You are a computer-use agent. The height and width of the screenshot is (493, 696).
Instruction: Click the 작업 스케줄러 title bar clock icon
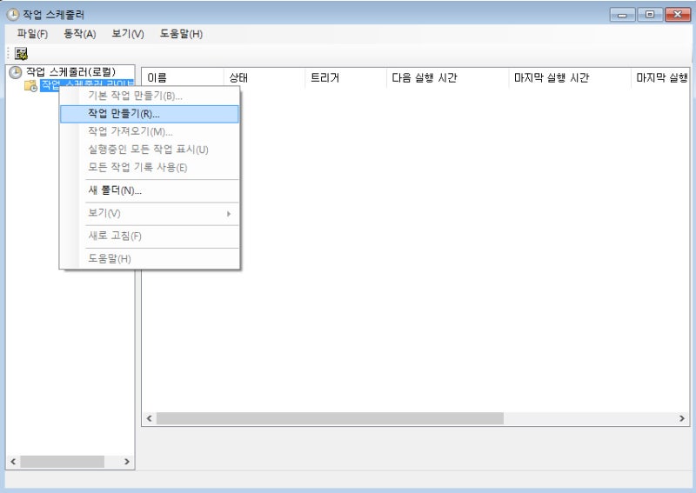pyautogui.click(x=13, y=15)
